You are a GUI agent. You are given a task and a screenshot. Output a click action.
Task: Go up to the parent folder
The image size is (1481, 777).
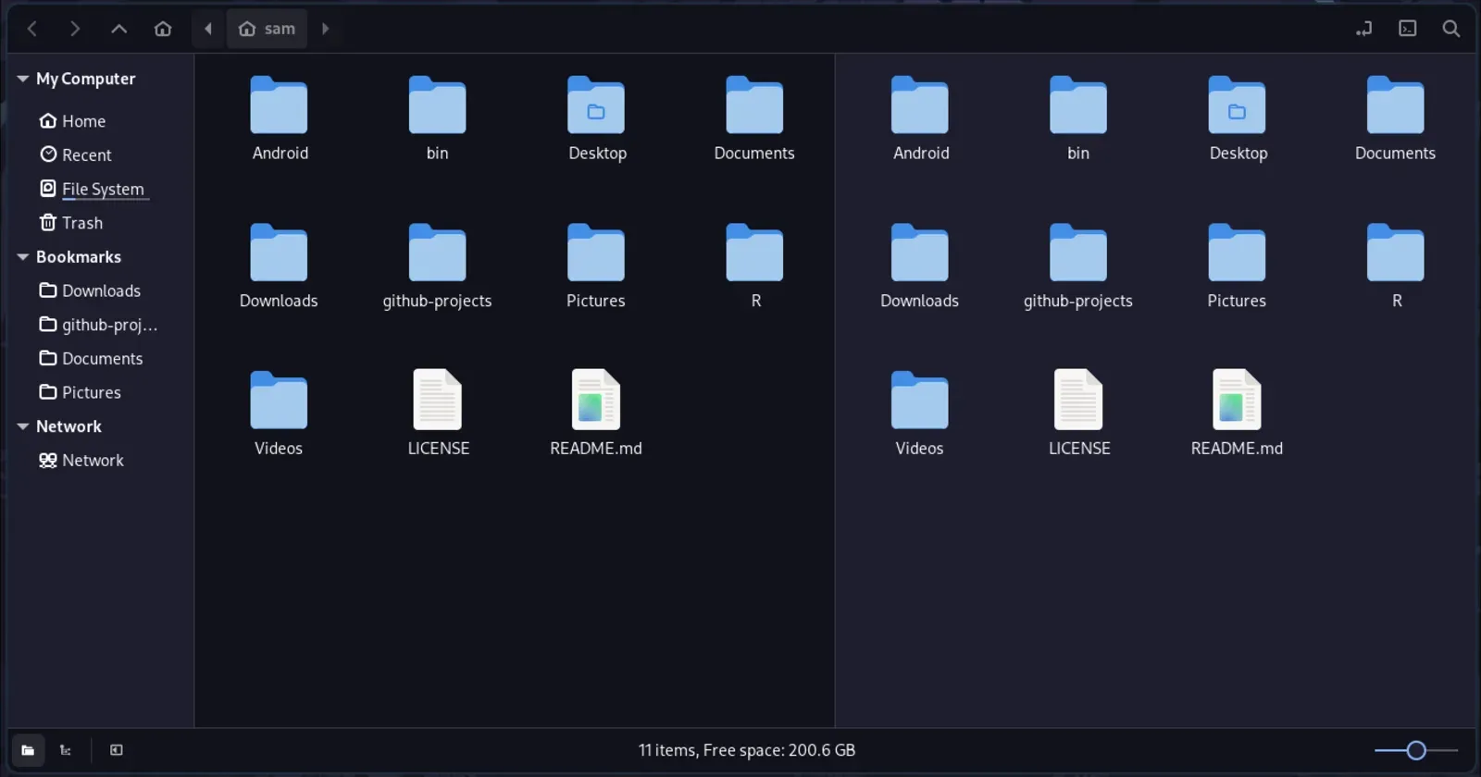tap(118, 29)
